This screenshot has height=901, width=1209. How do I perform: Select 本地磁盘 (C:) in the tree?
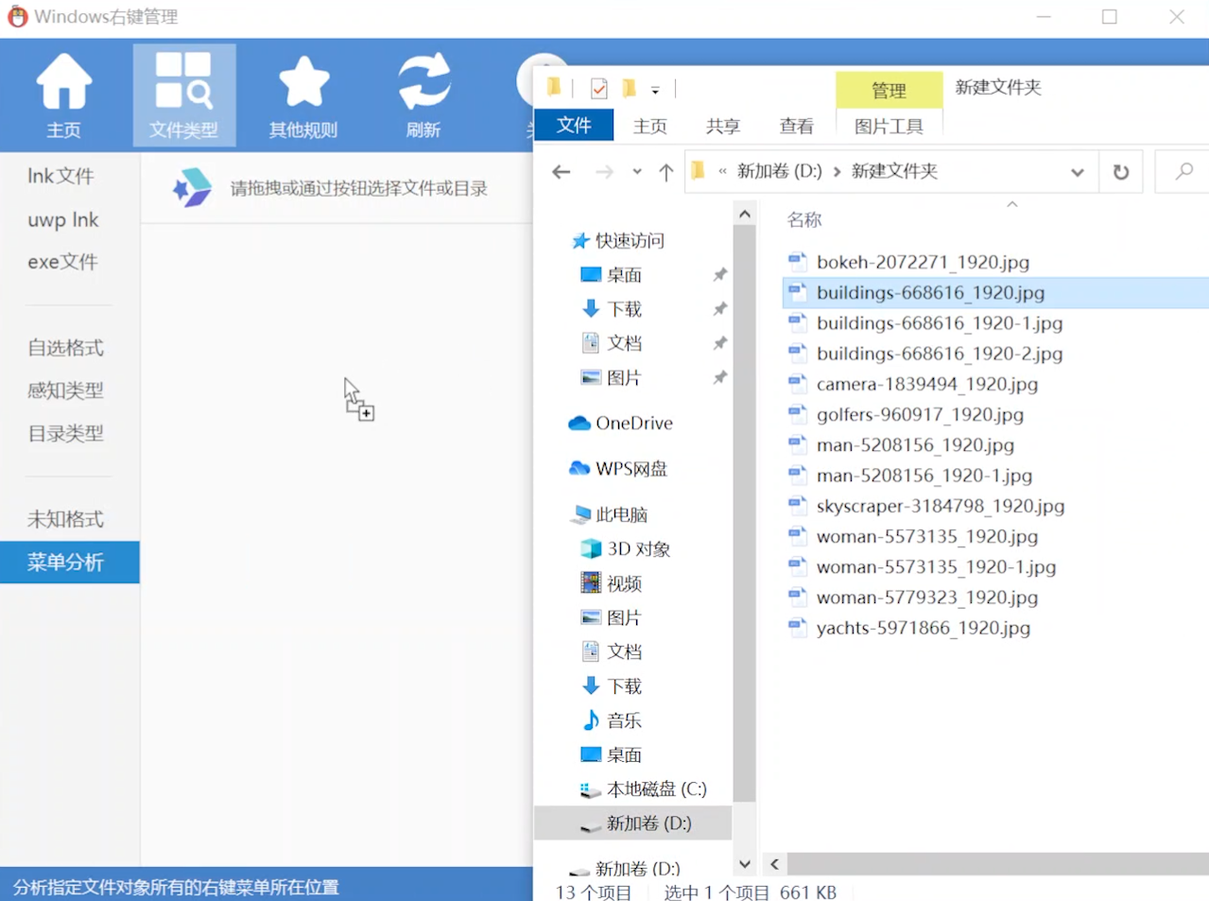click(643, 788)
